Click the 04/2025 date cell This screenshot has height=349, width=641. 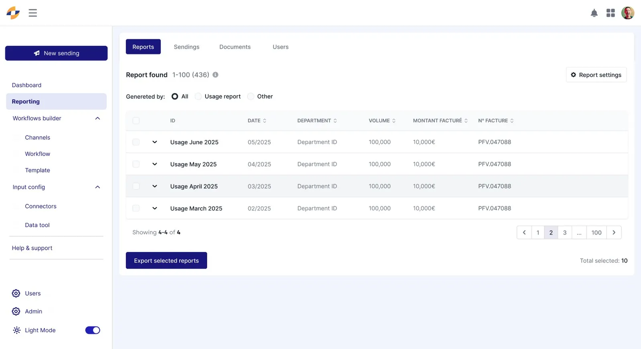click(259, 164)
